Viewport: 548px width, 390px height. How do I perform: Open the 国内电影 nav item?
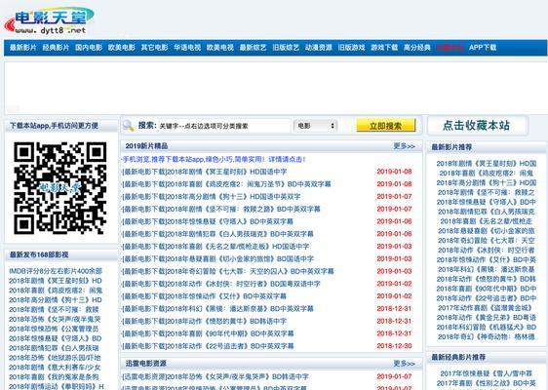tap(89, 48)
